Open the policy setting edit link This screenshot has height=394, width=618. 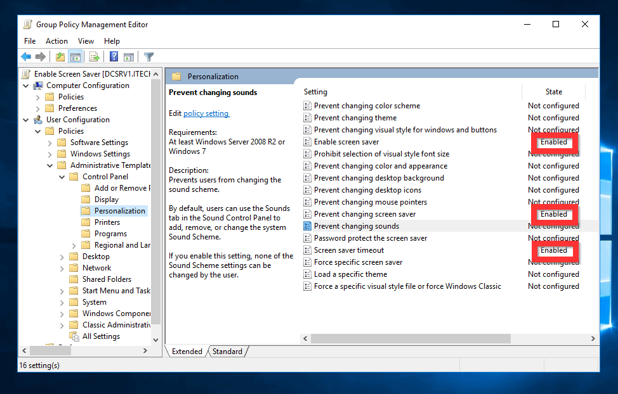(204, 113)
